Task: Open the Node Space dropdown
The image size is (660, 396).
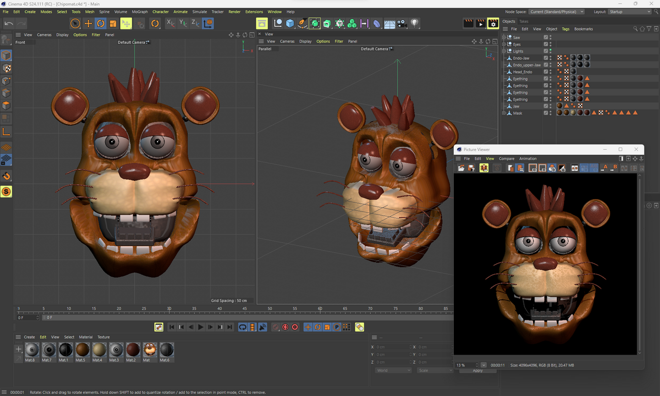Action: (556, 11)
